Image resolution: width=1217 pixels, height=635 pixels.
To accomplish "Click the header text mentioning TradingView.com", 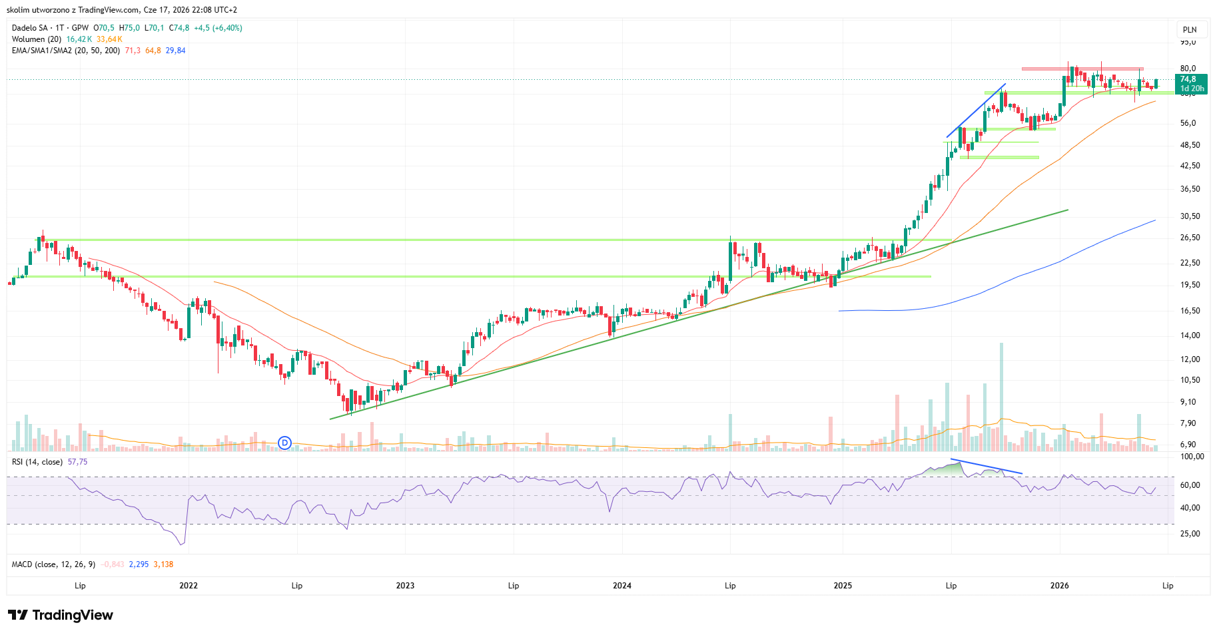I will 122,10.
